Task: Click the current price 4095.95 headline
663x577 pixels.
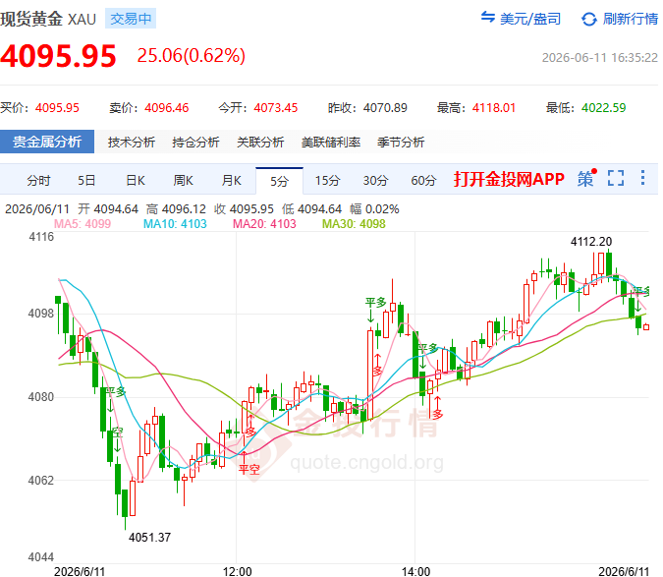Action: coord(58,56)
